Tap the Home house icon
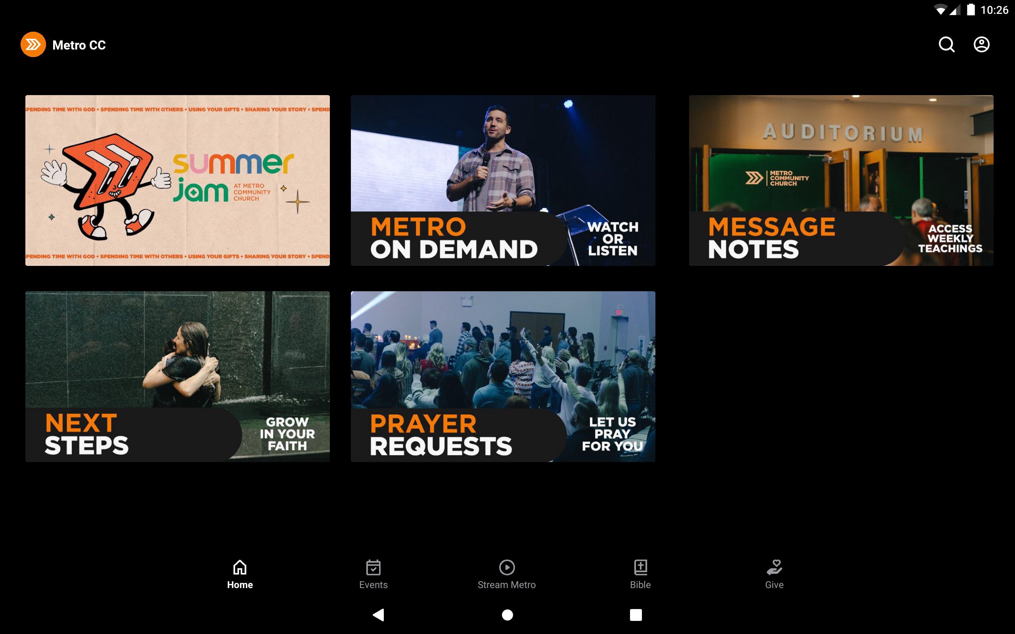 point(240,567)
